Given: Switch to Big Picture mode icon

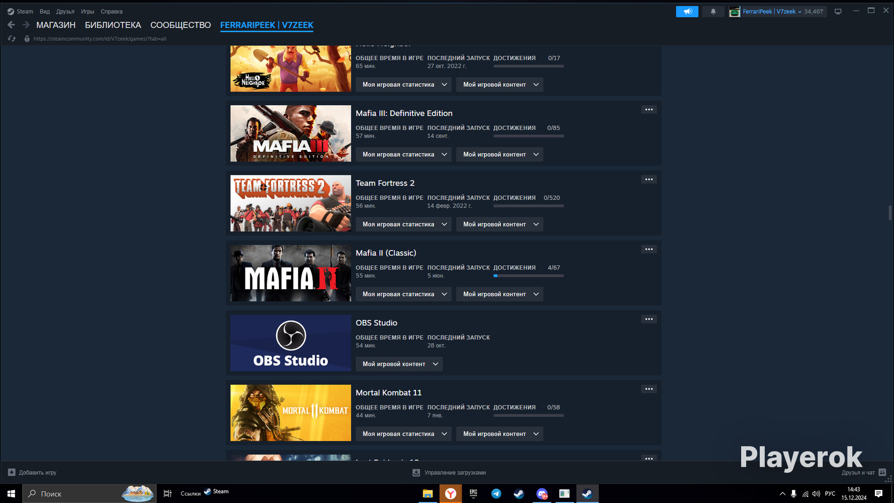Looking at the screenshot, I should 838,12.
